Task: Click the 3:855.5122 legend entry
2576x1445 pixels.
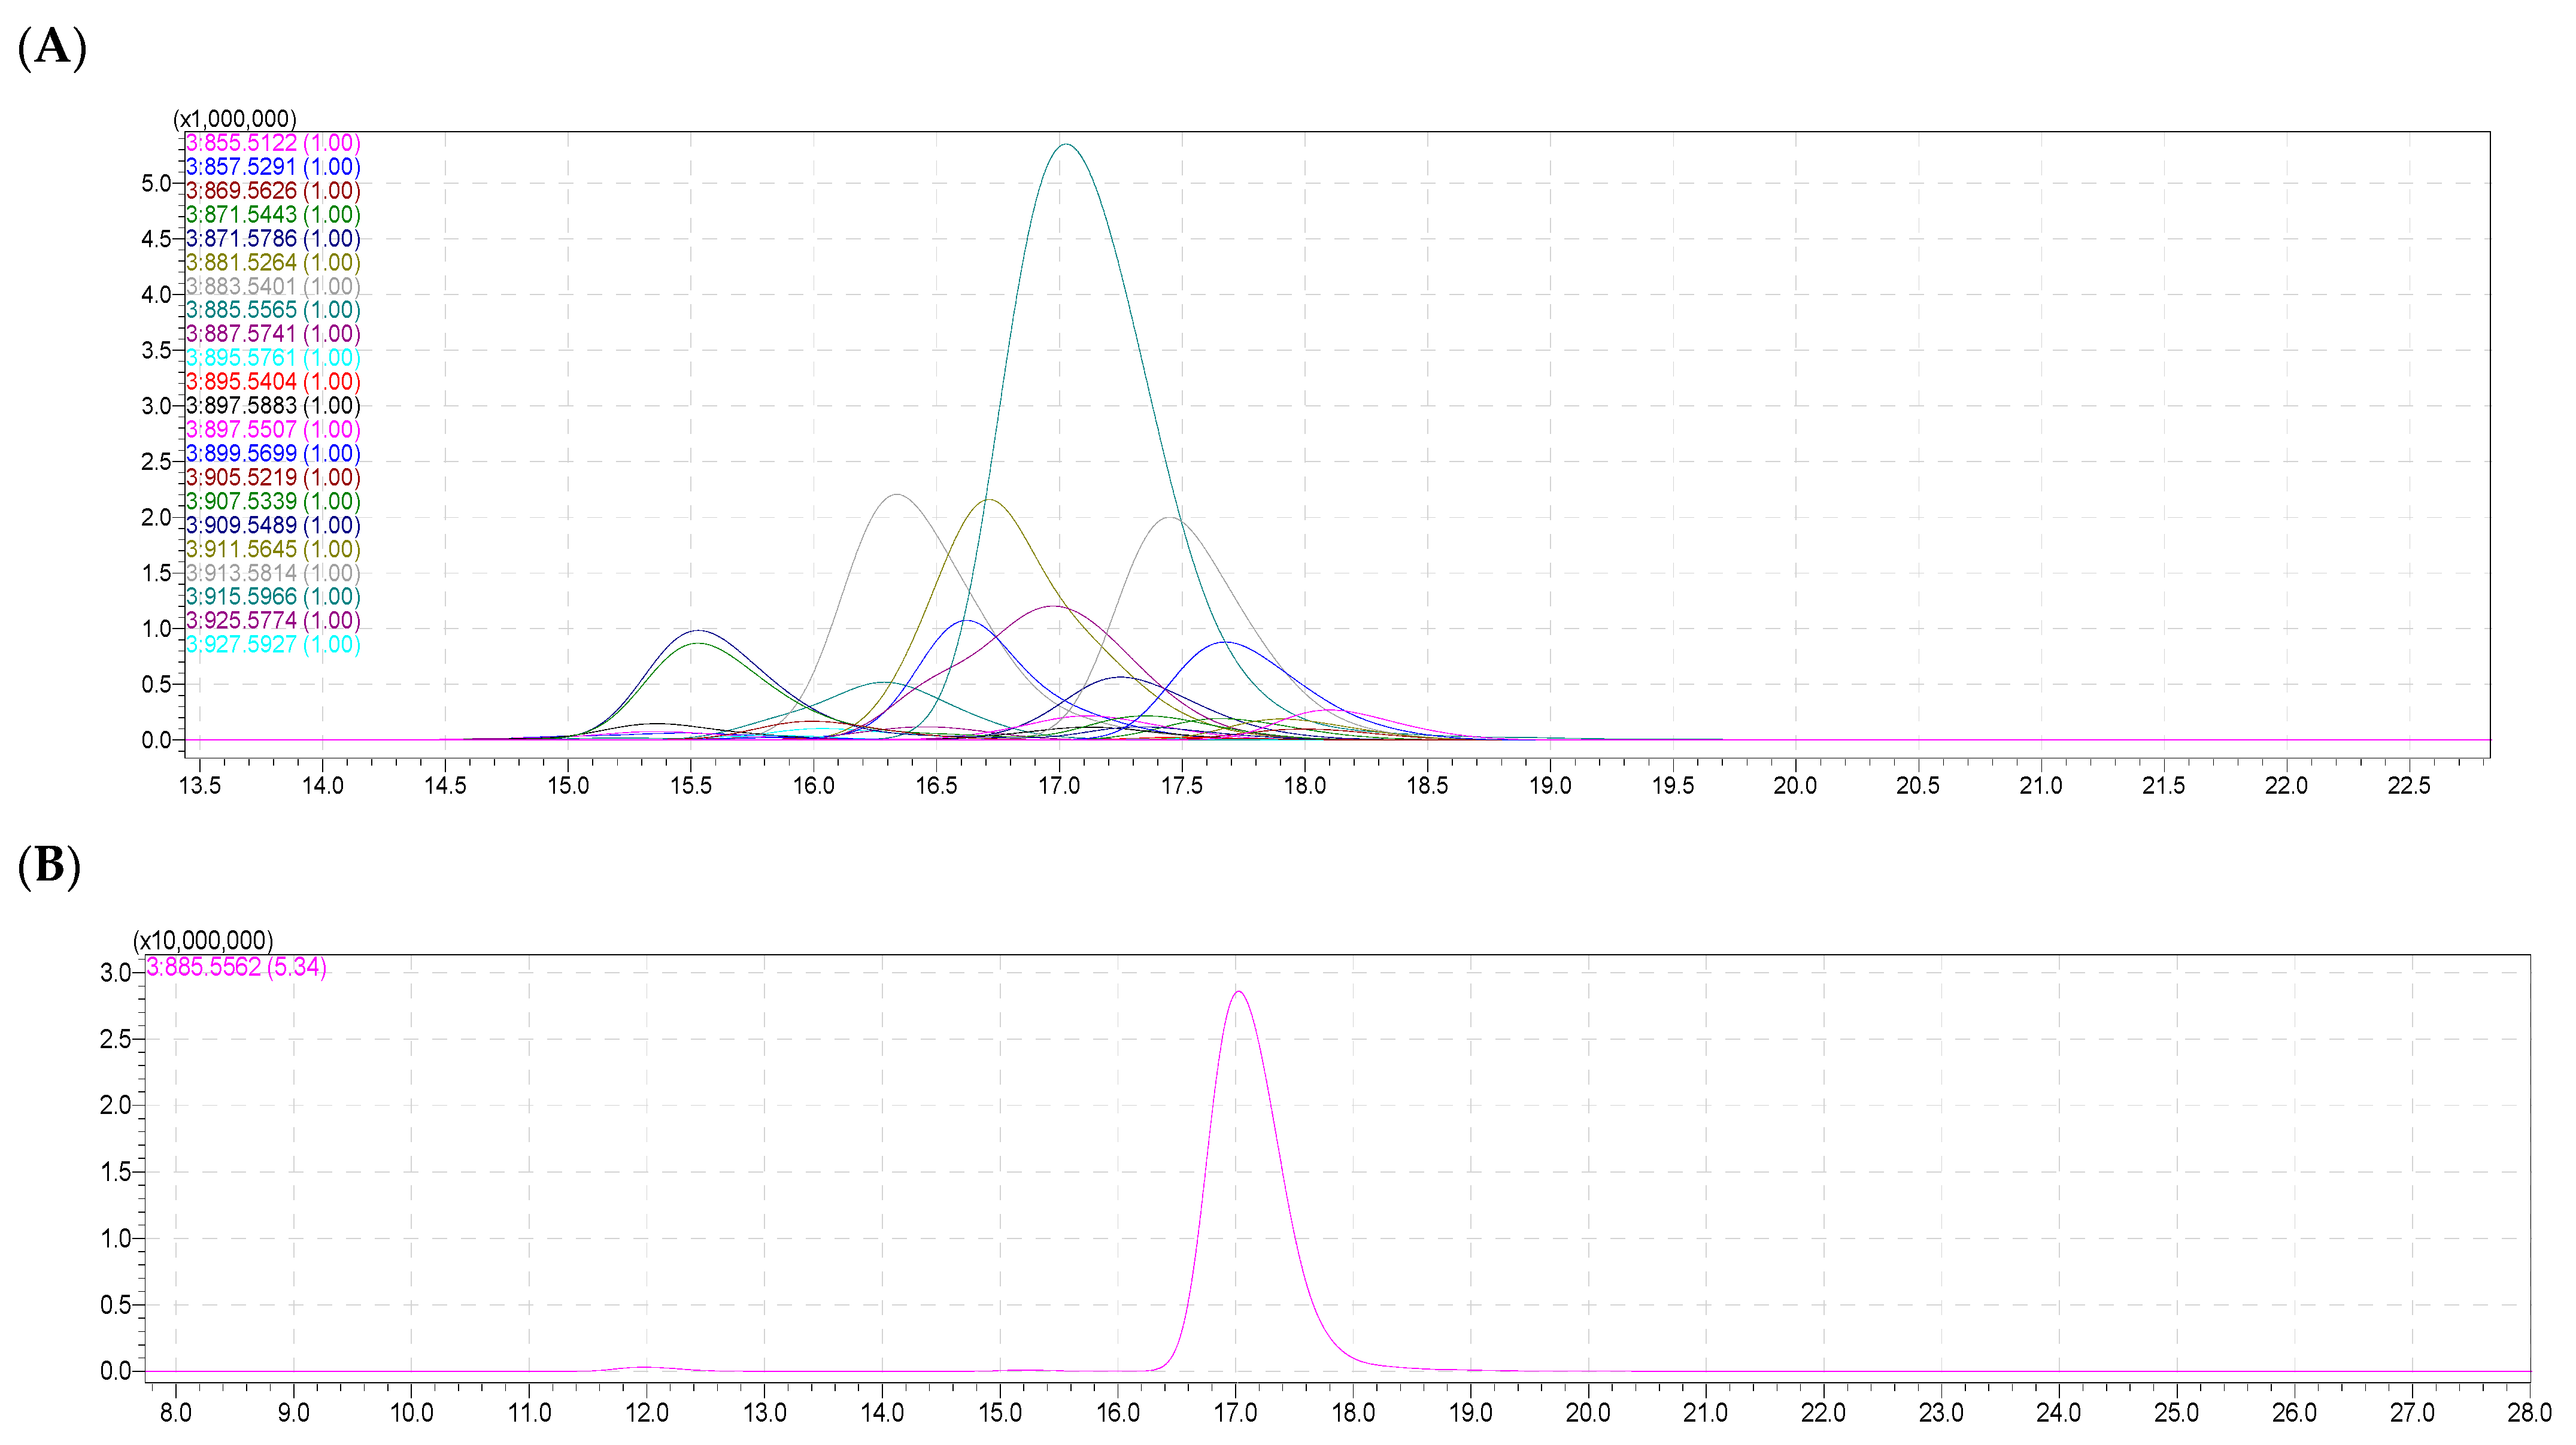Action: [272, 143]
